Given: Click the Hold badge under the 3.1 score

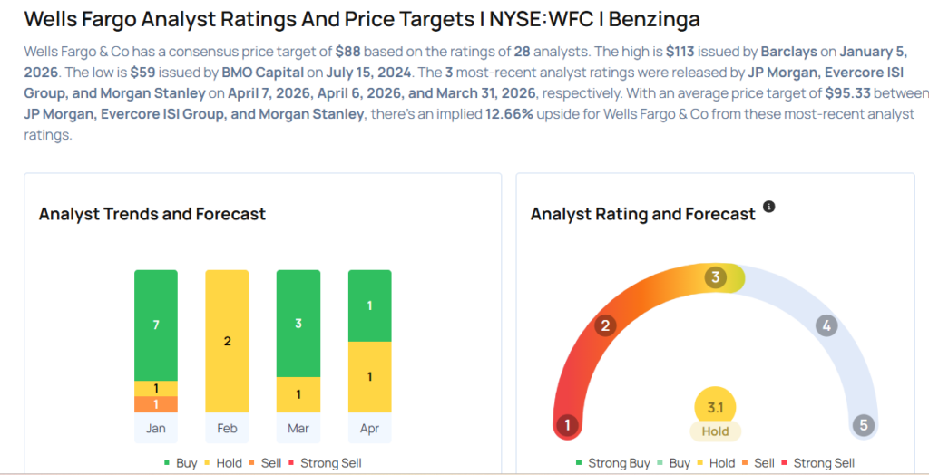Looking at the screenshot, I should (715, 431).
